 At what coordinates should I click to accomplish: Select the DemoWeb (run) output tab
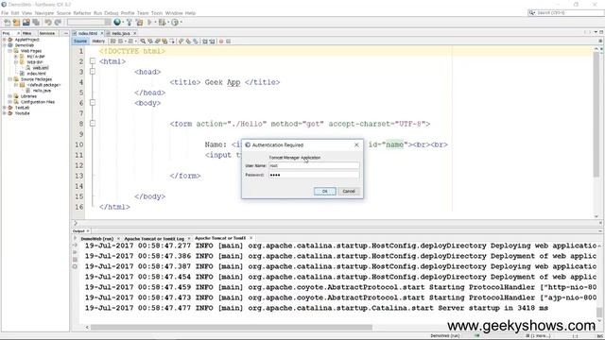(x=97, y=239)
